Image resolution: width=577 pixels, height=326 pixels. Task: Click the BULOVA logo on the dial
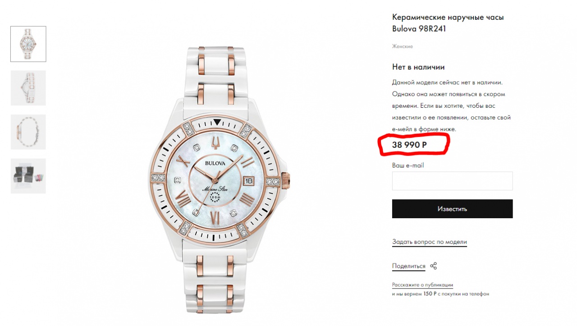(x=215, y=163)
